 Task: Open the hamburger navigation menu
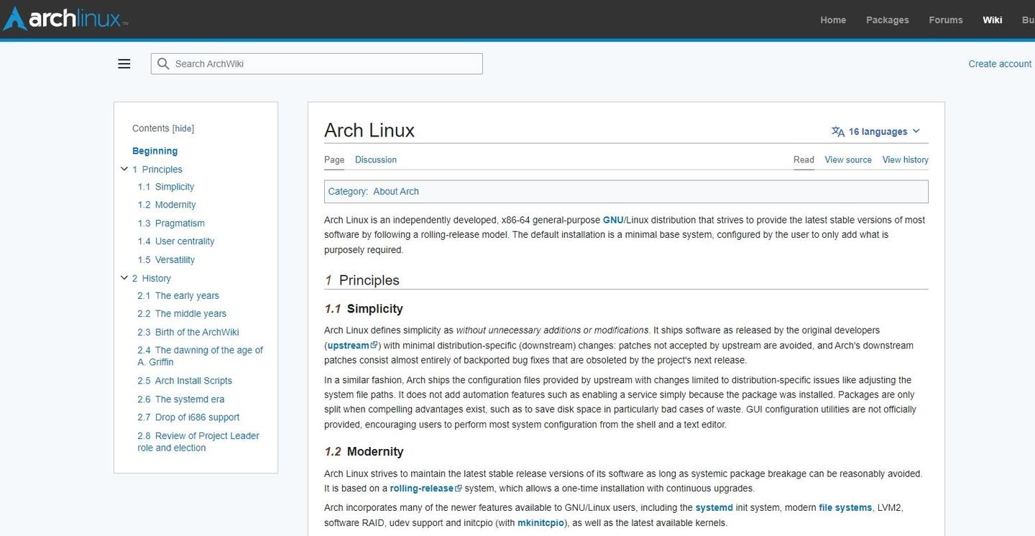point(124,63)
